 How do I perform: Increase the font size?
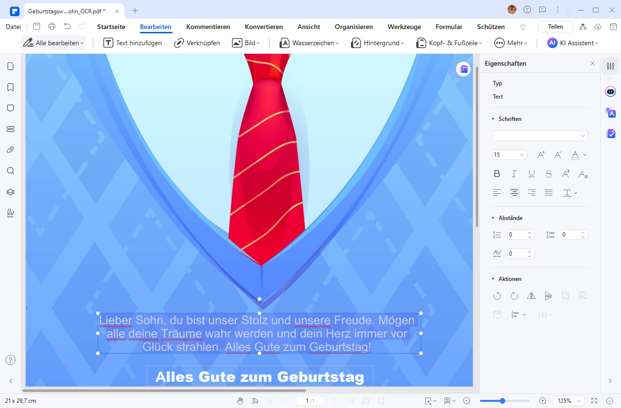(541, 155)
